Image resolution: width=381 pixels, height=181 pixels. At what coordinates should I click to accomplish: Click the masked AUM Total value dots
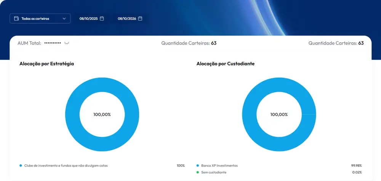click(53, 43)
